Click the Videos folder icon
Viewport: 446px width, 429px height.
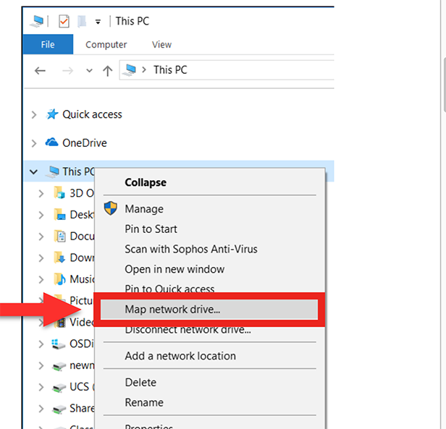click(61, 323)
